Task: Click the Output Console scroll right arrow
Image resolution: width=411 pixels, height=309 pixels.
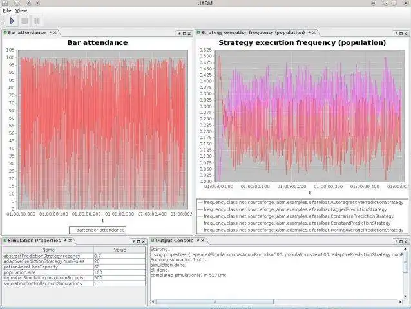Action: (400, 302)
